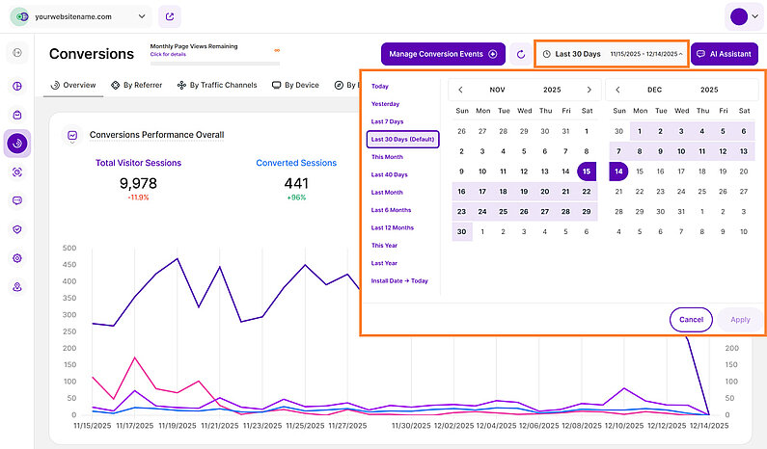Switch to the By Traffic Channels tab
Image resolution: width=767 pixels, height=449 pixels.
pyautogui.click(x=217, y=85)
